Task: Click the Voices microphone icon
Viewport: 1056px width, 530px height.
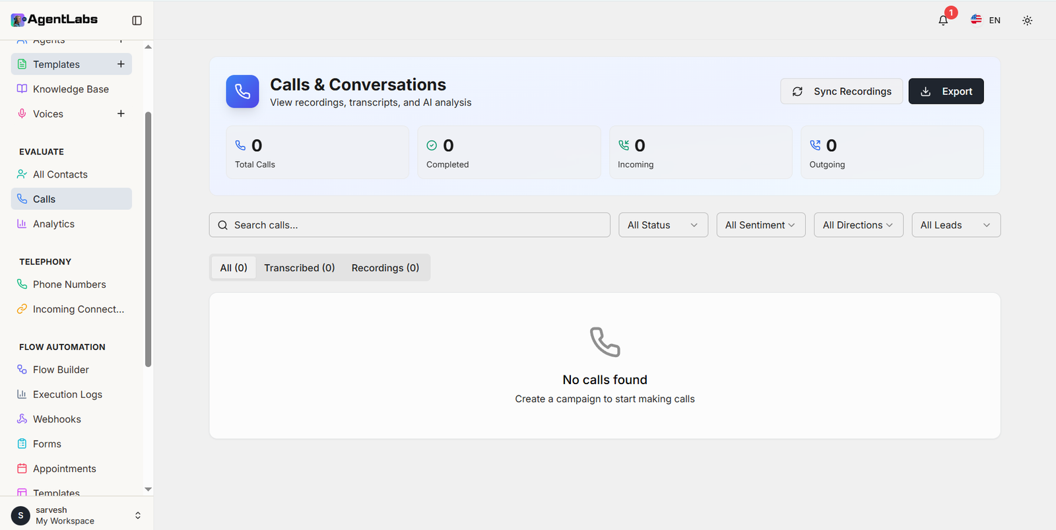Action: tap(22, 114)
